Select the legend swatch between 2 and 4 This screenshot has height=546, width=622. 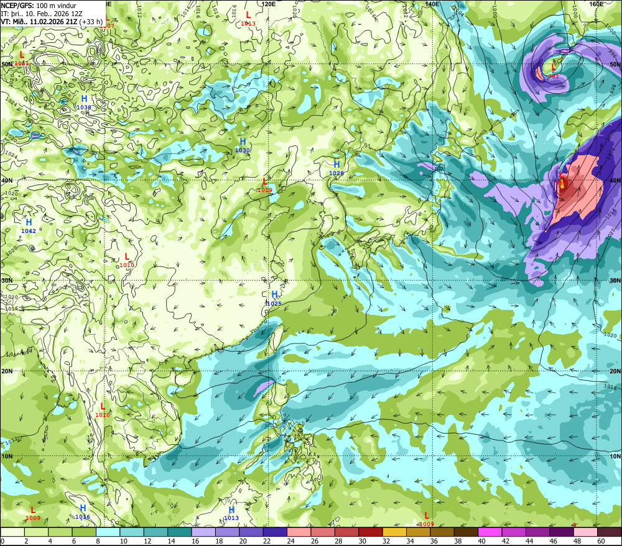[37, 532]
